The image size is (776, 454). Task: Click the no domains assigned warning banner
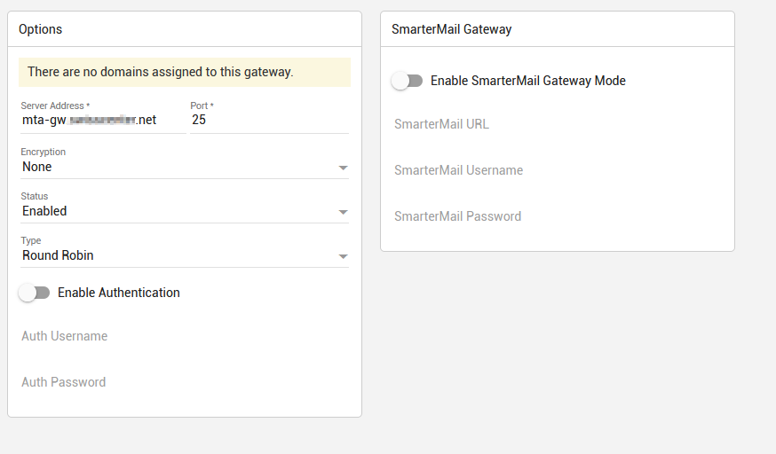pos(184,72)
